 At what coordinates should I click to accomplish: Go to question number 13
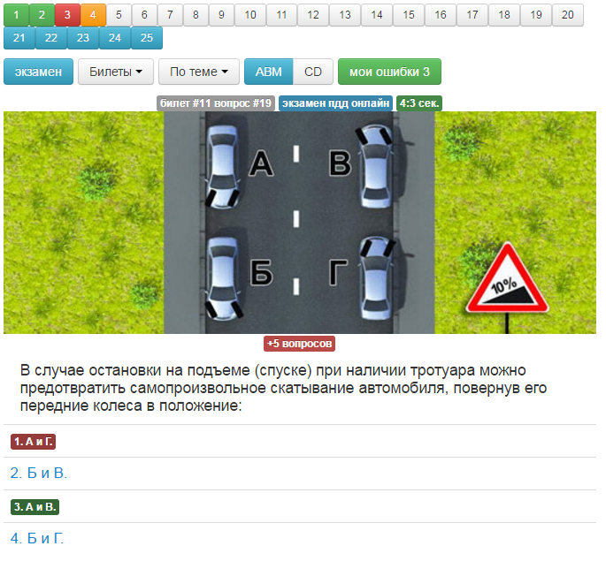pos(345,15)
